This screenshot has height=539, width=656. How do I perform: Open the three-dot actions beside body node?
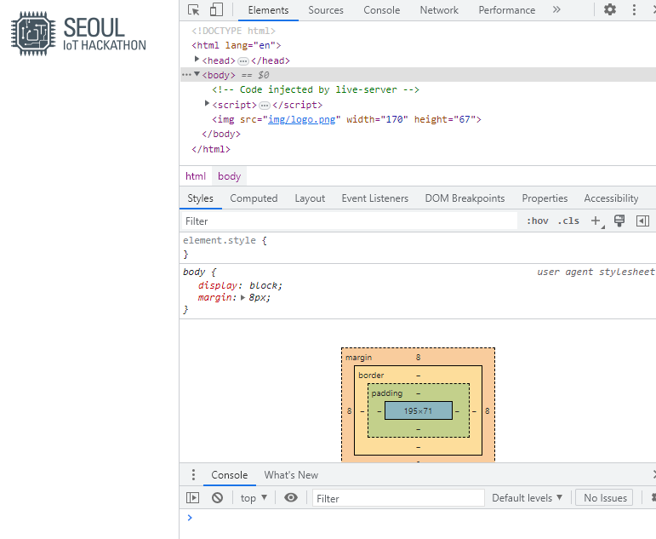click(186, 75)
